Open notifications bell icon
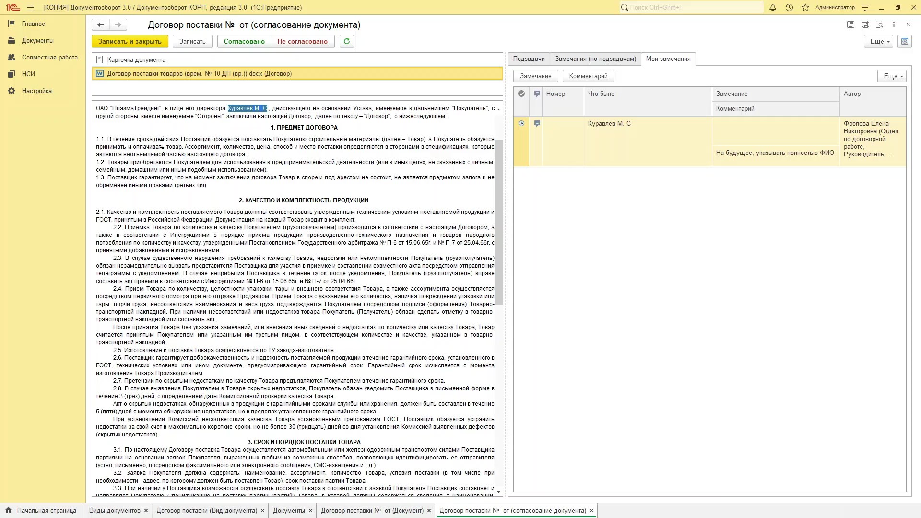The image size is (921, 518). coord(772,8)
